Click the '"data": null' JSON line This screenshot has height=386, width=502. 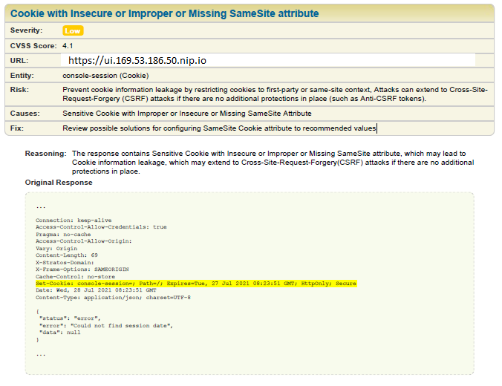tap(59, 333)
